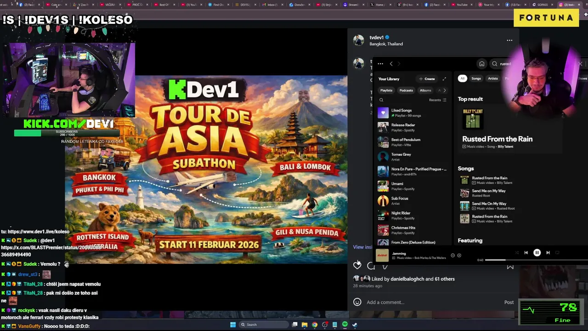
Task: Open Tomas Grey artist
Action: [x=412, y=157]
